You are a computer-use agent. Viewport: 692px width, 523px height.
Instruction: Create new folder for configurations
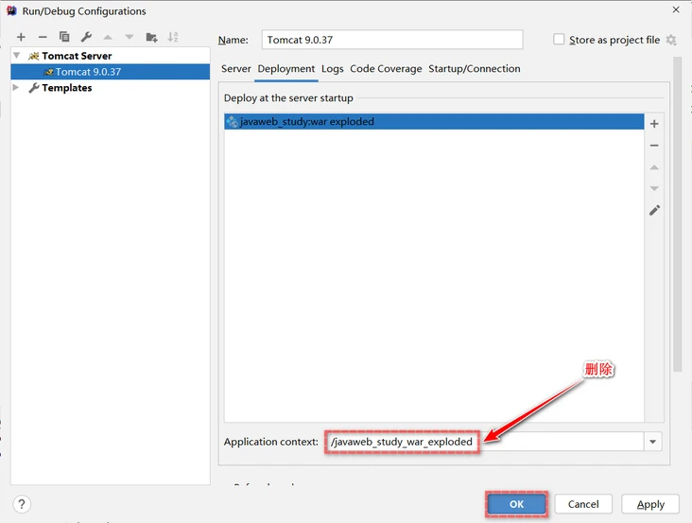point(151,37)
